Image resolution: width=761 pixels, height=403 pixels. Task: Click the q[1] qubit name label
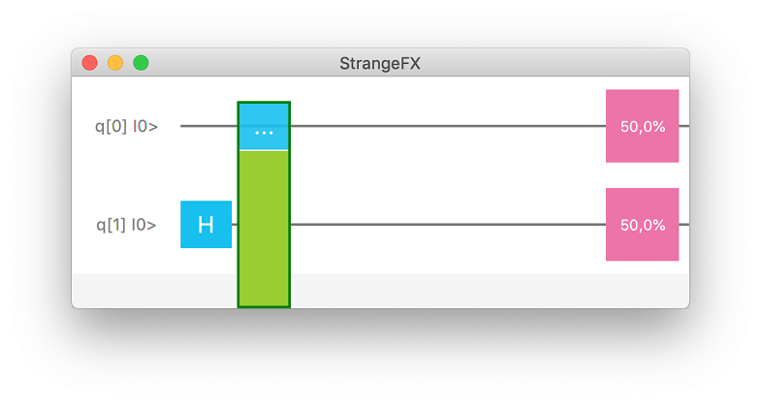[x=111, y=226]
